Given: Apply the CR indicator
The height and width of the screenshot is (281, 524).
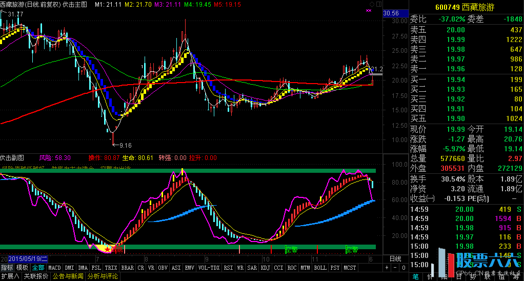Looking at the screenshot, I should tap(141, 268).
